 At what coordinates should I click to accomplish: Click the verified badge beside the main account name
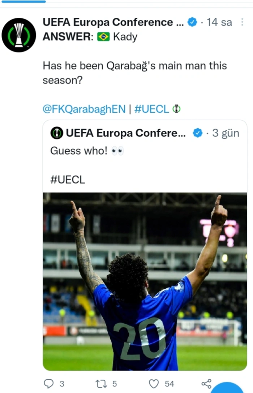[192, 22]
